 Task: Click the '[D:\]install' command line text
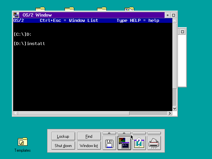click(29, 43)
